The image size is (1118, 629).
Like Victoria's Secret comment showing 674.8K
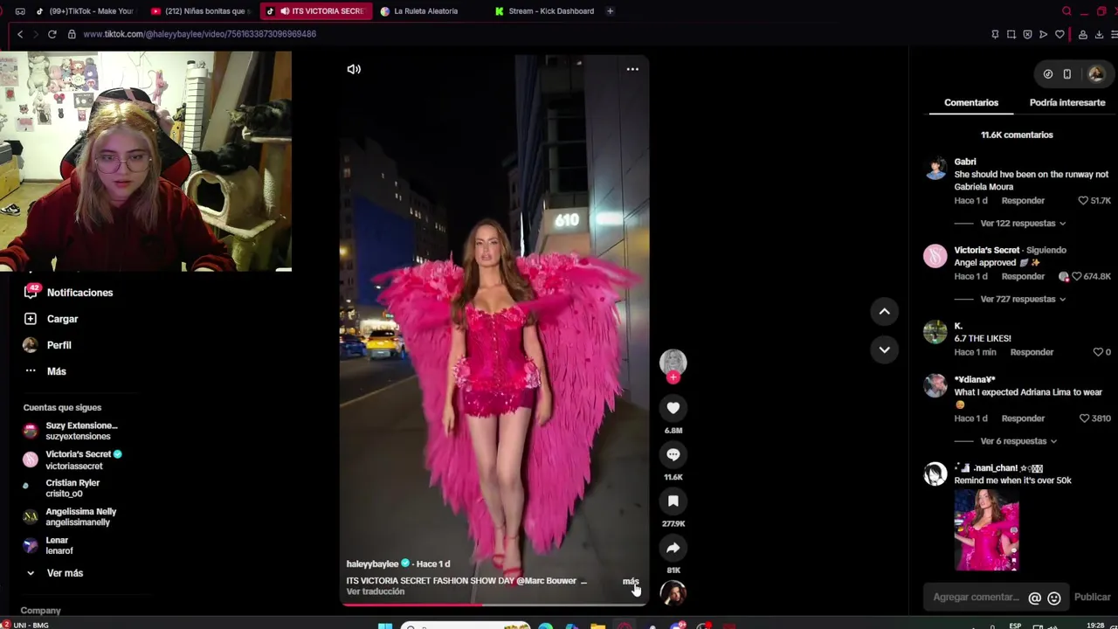coord(1076,276)
